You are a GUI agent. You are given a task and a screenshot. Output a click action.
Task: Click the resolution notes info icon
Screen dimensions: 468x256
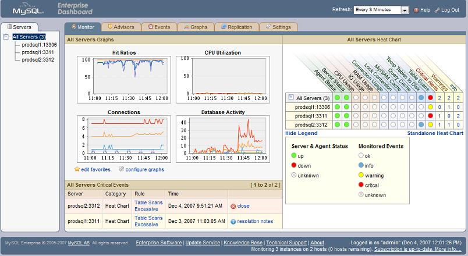pyautogui.click(x=233, y=222)
